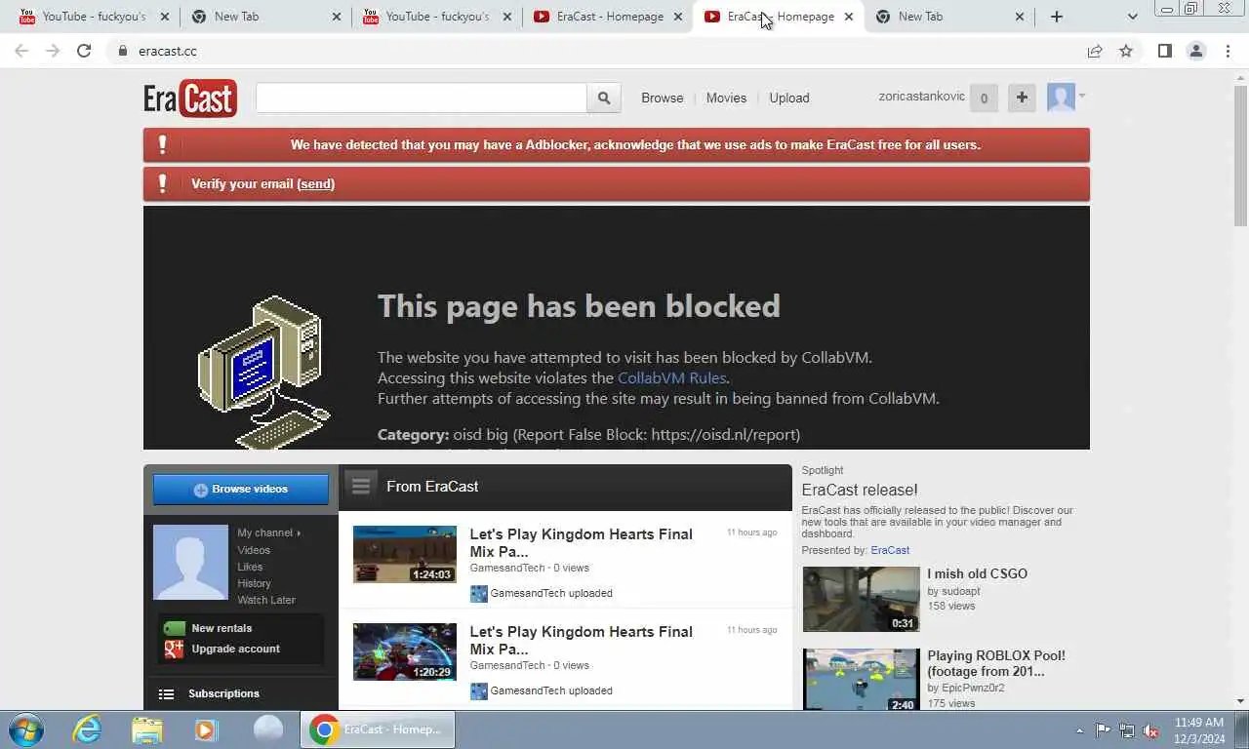Close the active EraCast Homepage tab
Viewport: 1249px width, 749px height.
point(848,17)
